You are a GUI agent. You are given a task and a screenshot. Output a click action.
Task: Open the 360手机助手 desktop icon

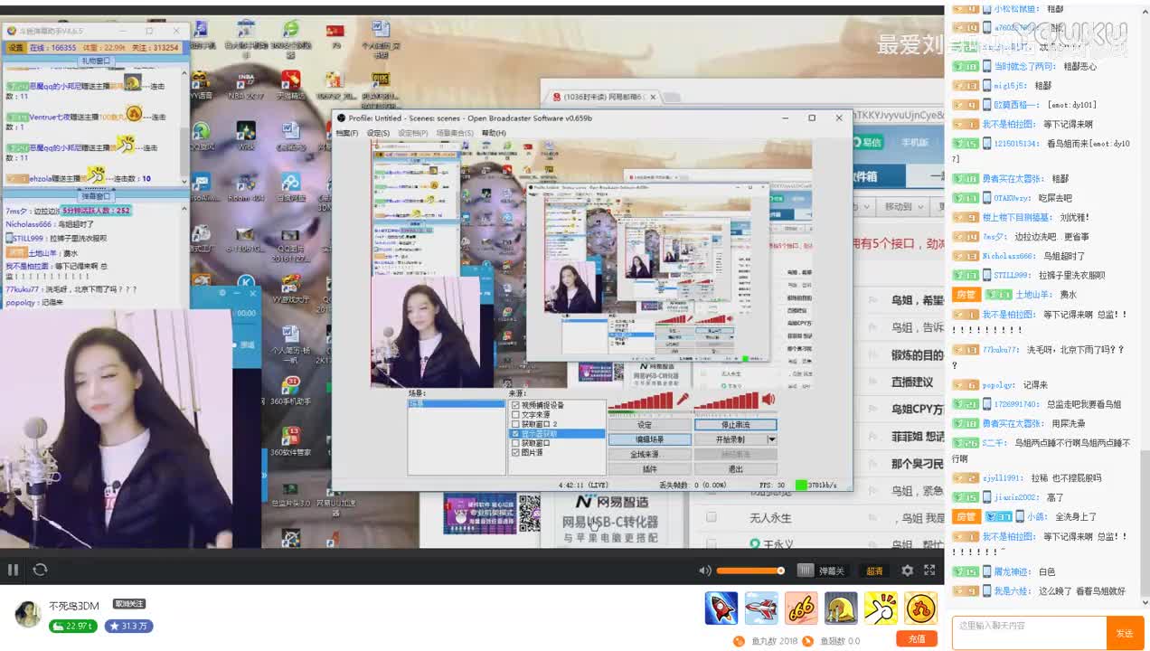(290, 390)
